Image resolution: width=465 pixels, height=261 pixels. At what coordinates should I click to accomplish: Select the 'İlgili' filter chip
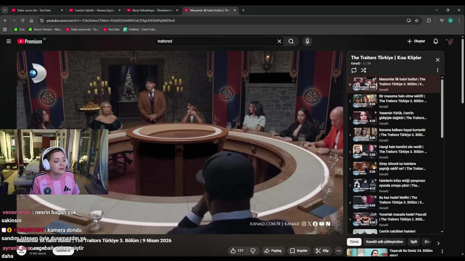coord(414,242)
